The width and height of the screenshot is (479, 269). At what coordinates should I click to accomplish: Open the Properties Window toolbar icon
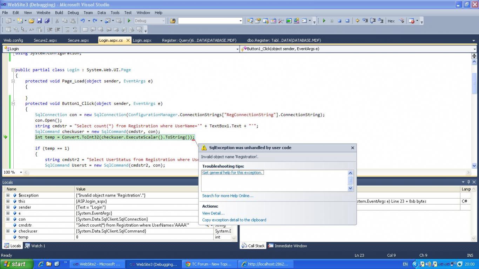tap(258, 21)
